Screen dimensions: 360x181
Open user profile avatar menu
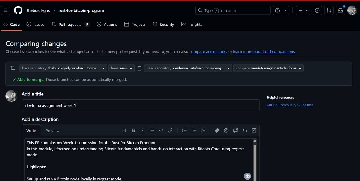(x=352, y=10)
